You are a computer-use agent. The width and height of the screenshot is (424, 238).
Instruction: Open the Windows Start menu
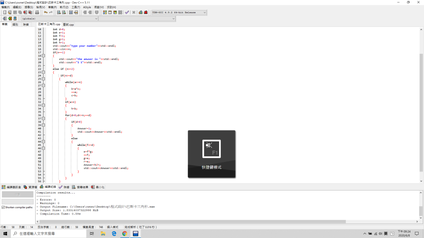5,234
